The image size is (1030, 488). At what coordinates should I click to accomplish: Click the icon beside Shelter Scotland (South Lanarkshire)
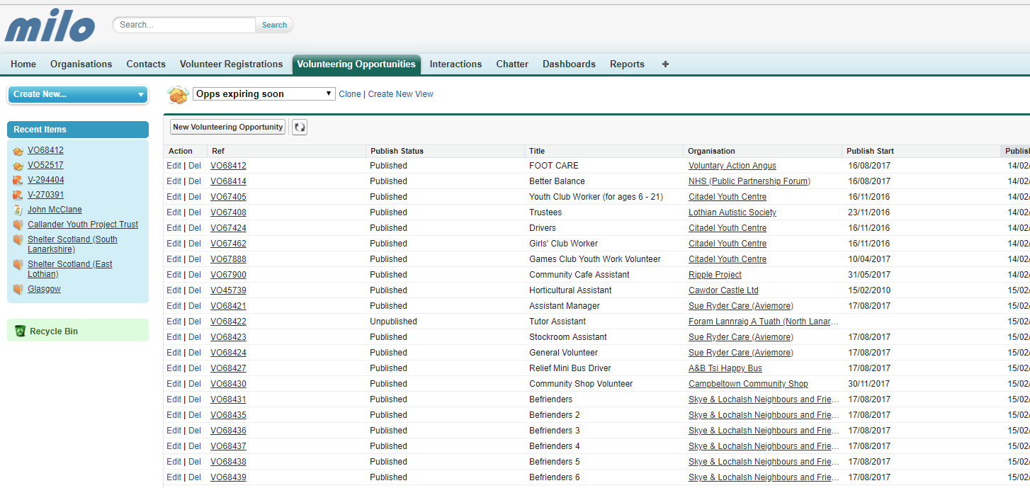[x=18, y=240]
